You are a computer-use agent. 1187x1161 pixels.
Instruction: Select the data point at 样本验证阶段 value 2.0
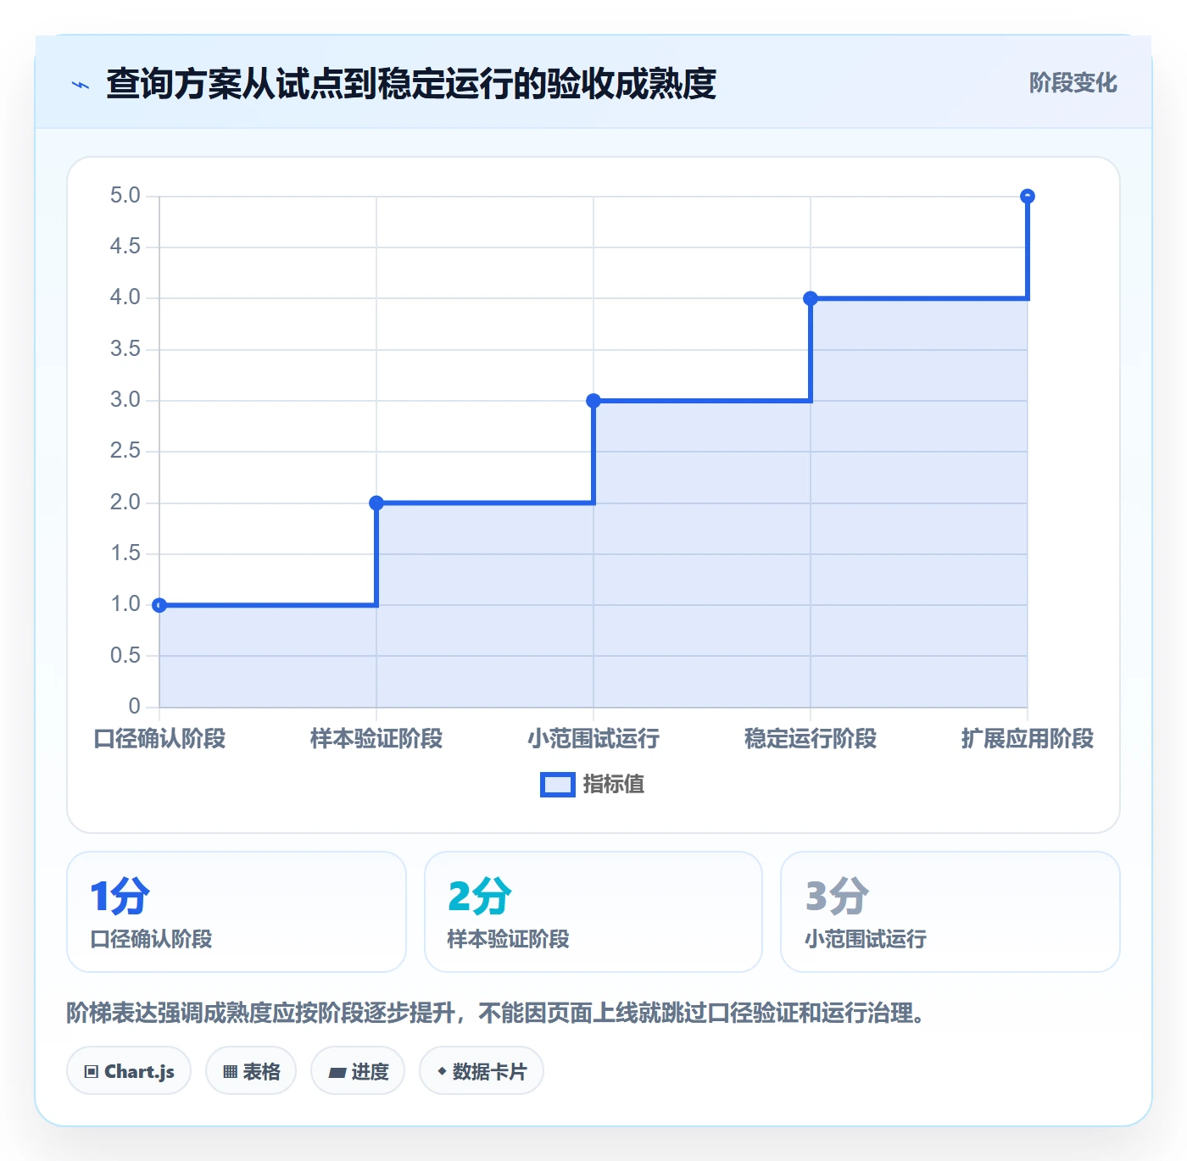376,503
